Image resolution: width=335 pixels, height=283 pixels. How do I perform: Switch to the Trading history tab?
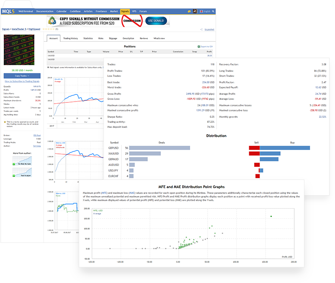coord(71,38)
